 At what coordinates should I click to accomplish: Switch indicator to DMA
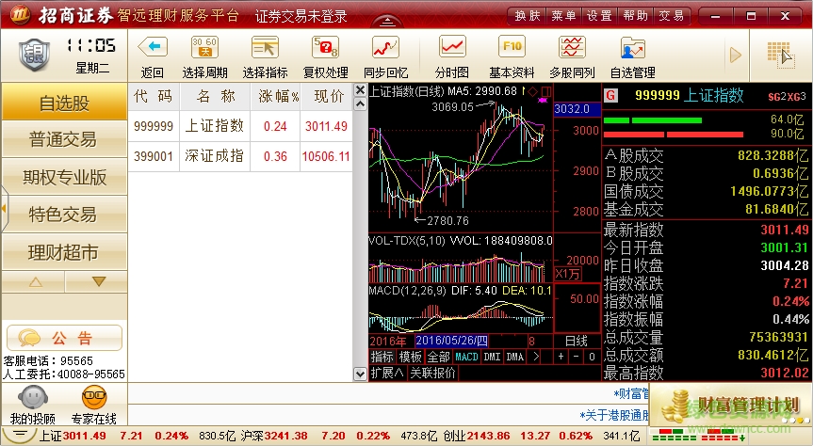(x=514, y=358)
